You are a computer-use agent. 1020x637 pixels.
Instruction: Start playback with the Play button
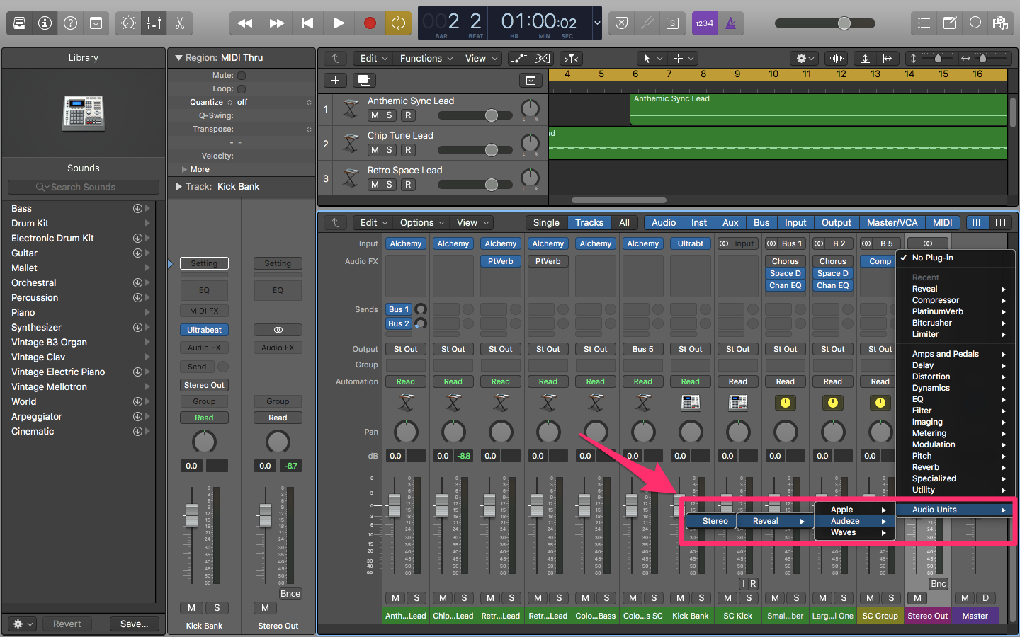click(x=339, y=23)
